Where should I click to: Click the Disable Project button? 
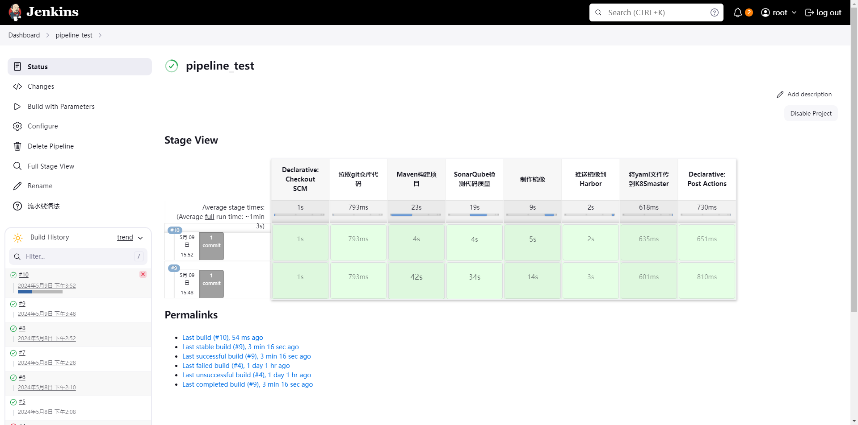811,113
